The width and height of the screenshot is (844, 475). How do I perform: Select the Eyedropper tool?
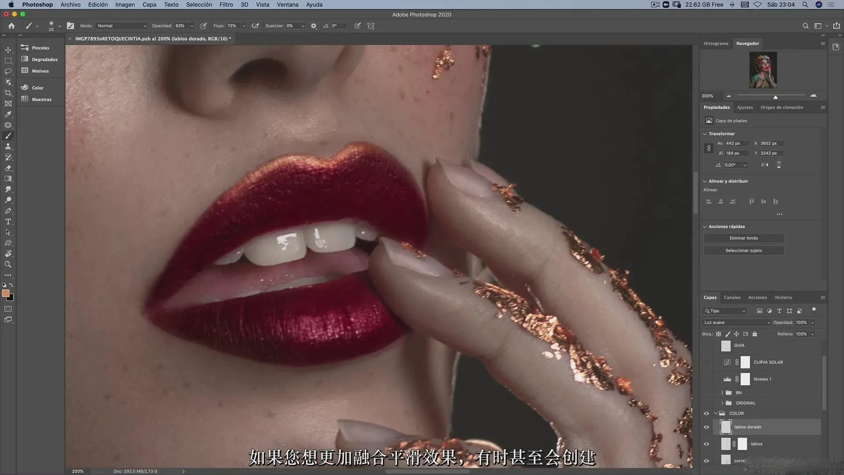(8, 114)
